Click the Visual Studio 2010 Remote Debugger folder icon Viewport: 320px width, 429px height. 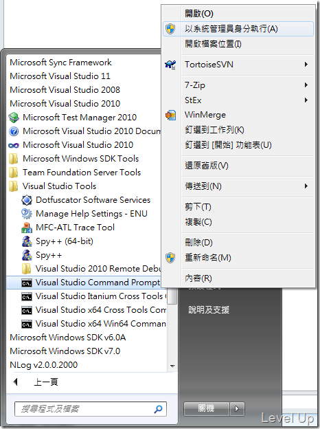tap(27, 269)
